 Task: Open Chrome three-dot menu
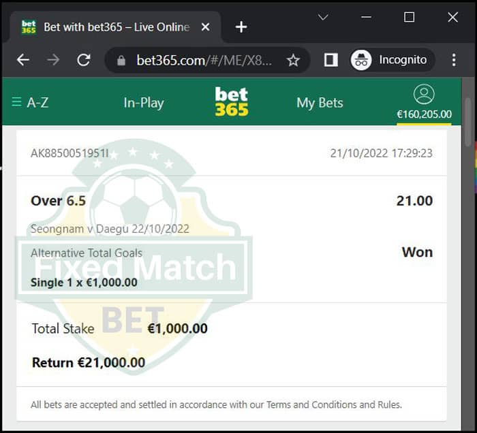(x=454, y=60)
